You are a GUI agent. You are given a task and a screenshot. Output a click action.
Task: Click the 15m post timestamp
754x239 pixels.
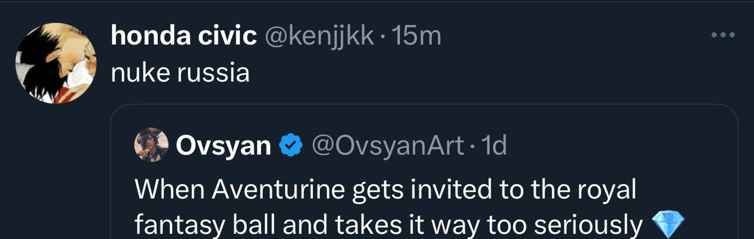416,36
